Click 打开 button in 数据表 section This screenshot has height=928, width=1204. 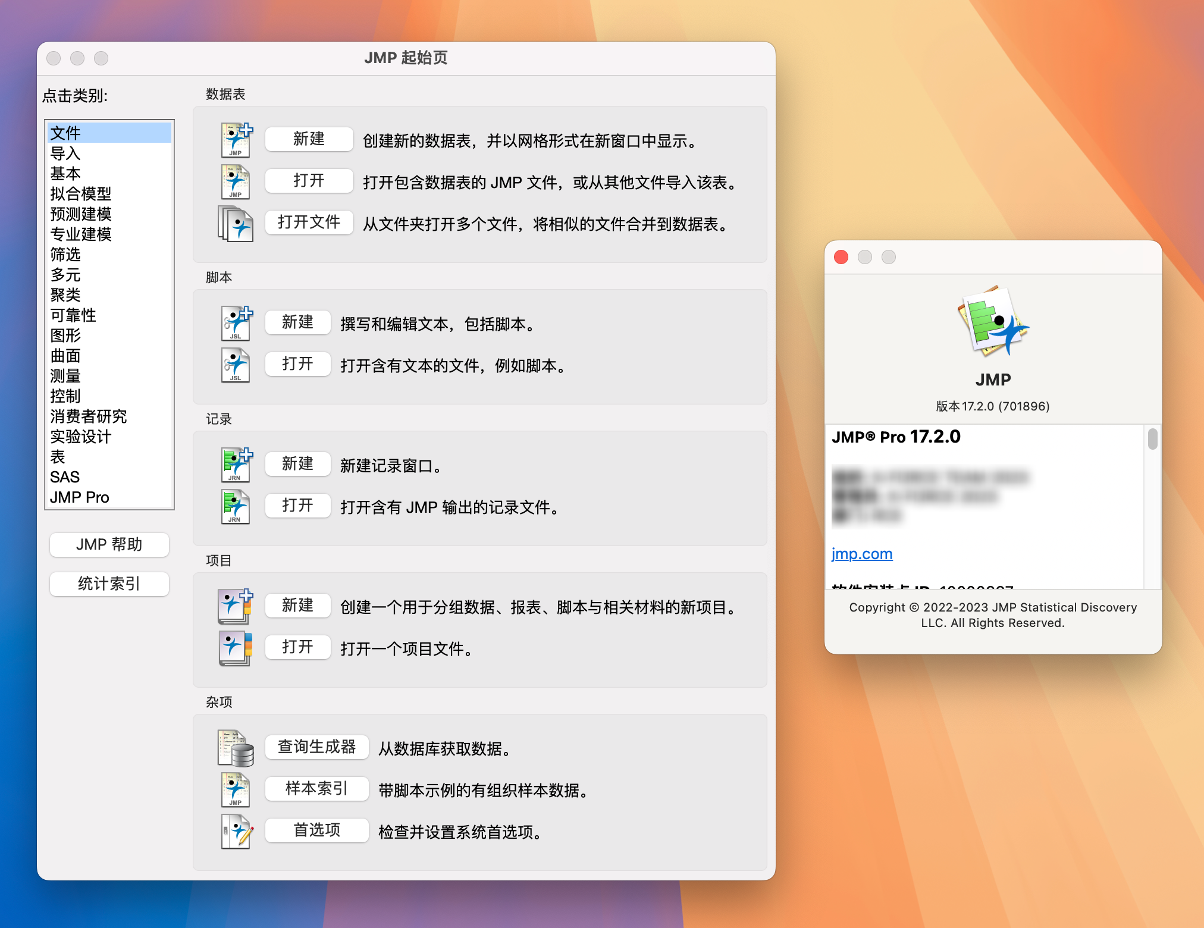tap(309, 181)
